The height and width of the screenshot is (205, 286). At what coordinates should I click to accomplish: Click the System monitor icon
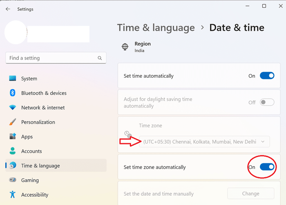point(13,79)
